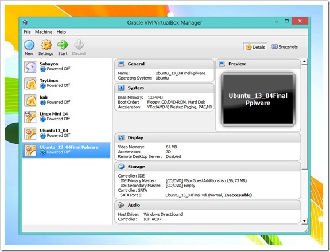This screenshot has width=330, height=252.
Task: Maximize the VirtualBox Manager window
Action: pyautogui.click(x=286, y=21)
